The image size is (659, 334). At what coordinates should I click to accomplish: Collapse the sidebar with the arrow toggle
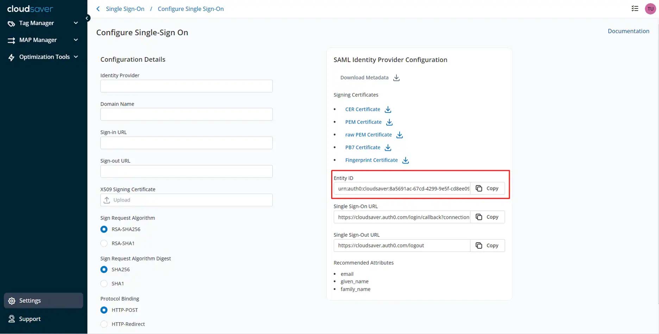point(87,18)
